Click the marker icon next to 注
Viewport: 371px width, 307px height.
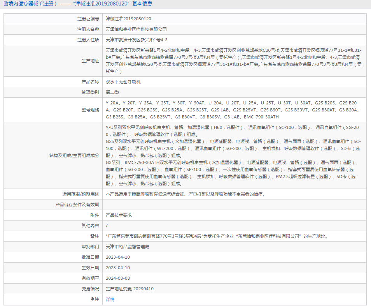tap(93, 299)
